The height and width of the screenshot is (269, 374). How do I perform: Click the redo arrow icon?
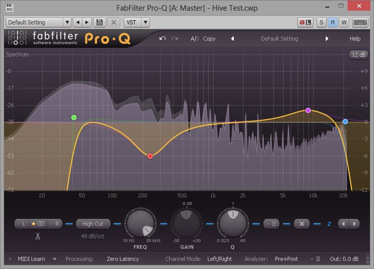175,39
